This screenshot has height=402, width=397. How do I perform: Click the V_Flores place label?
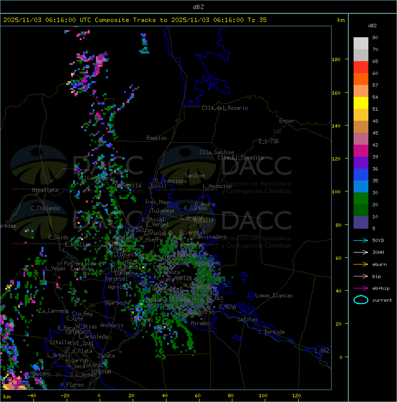coord(72,385)
